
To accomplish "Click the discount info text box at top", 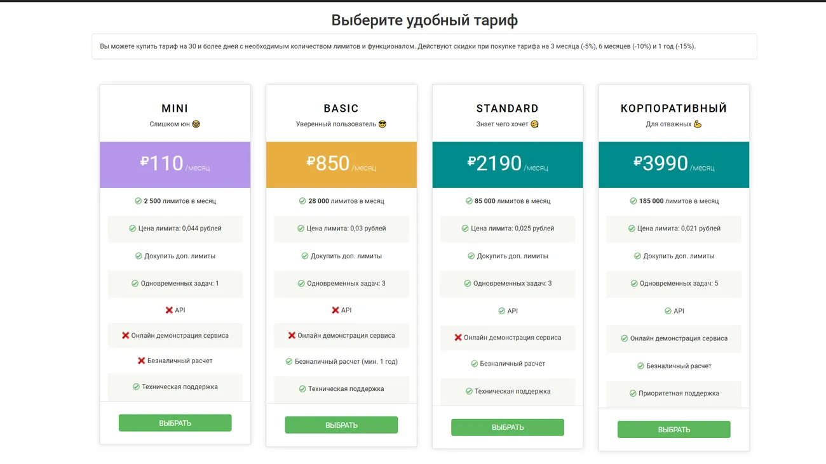I will coord(424,46).
